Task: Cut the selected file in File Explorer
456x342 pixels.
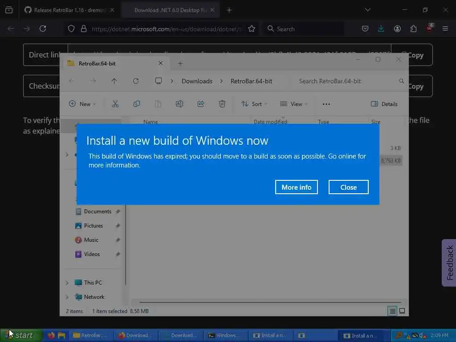Action: (115, 104)
